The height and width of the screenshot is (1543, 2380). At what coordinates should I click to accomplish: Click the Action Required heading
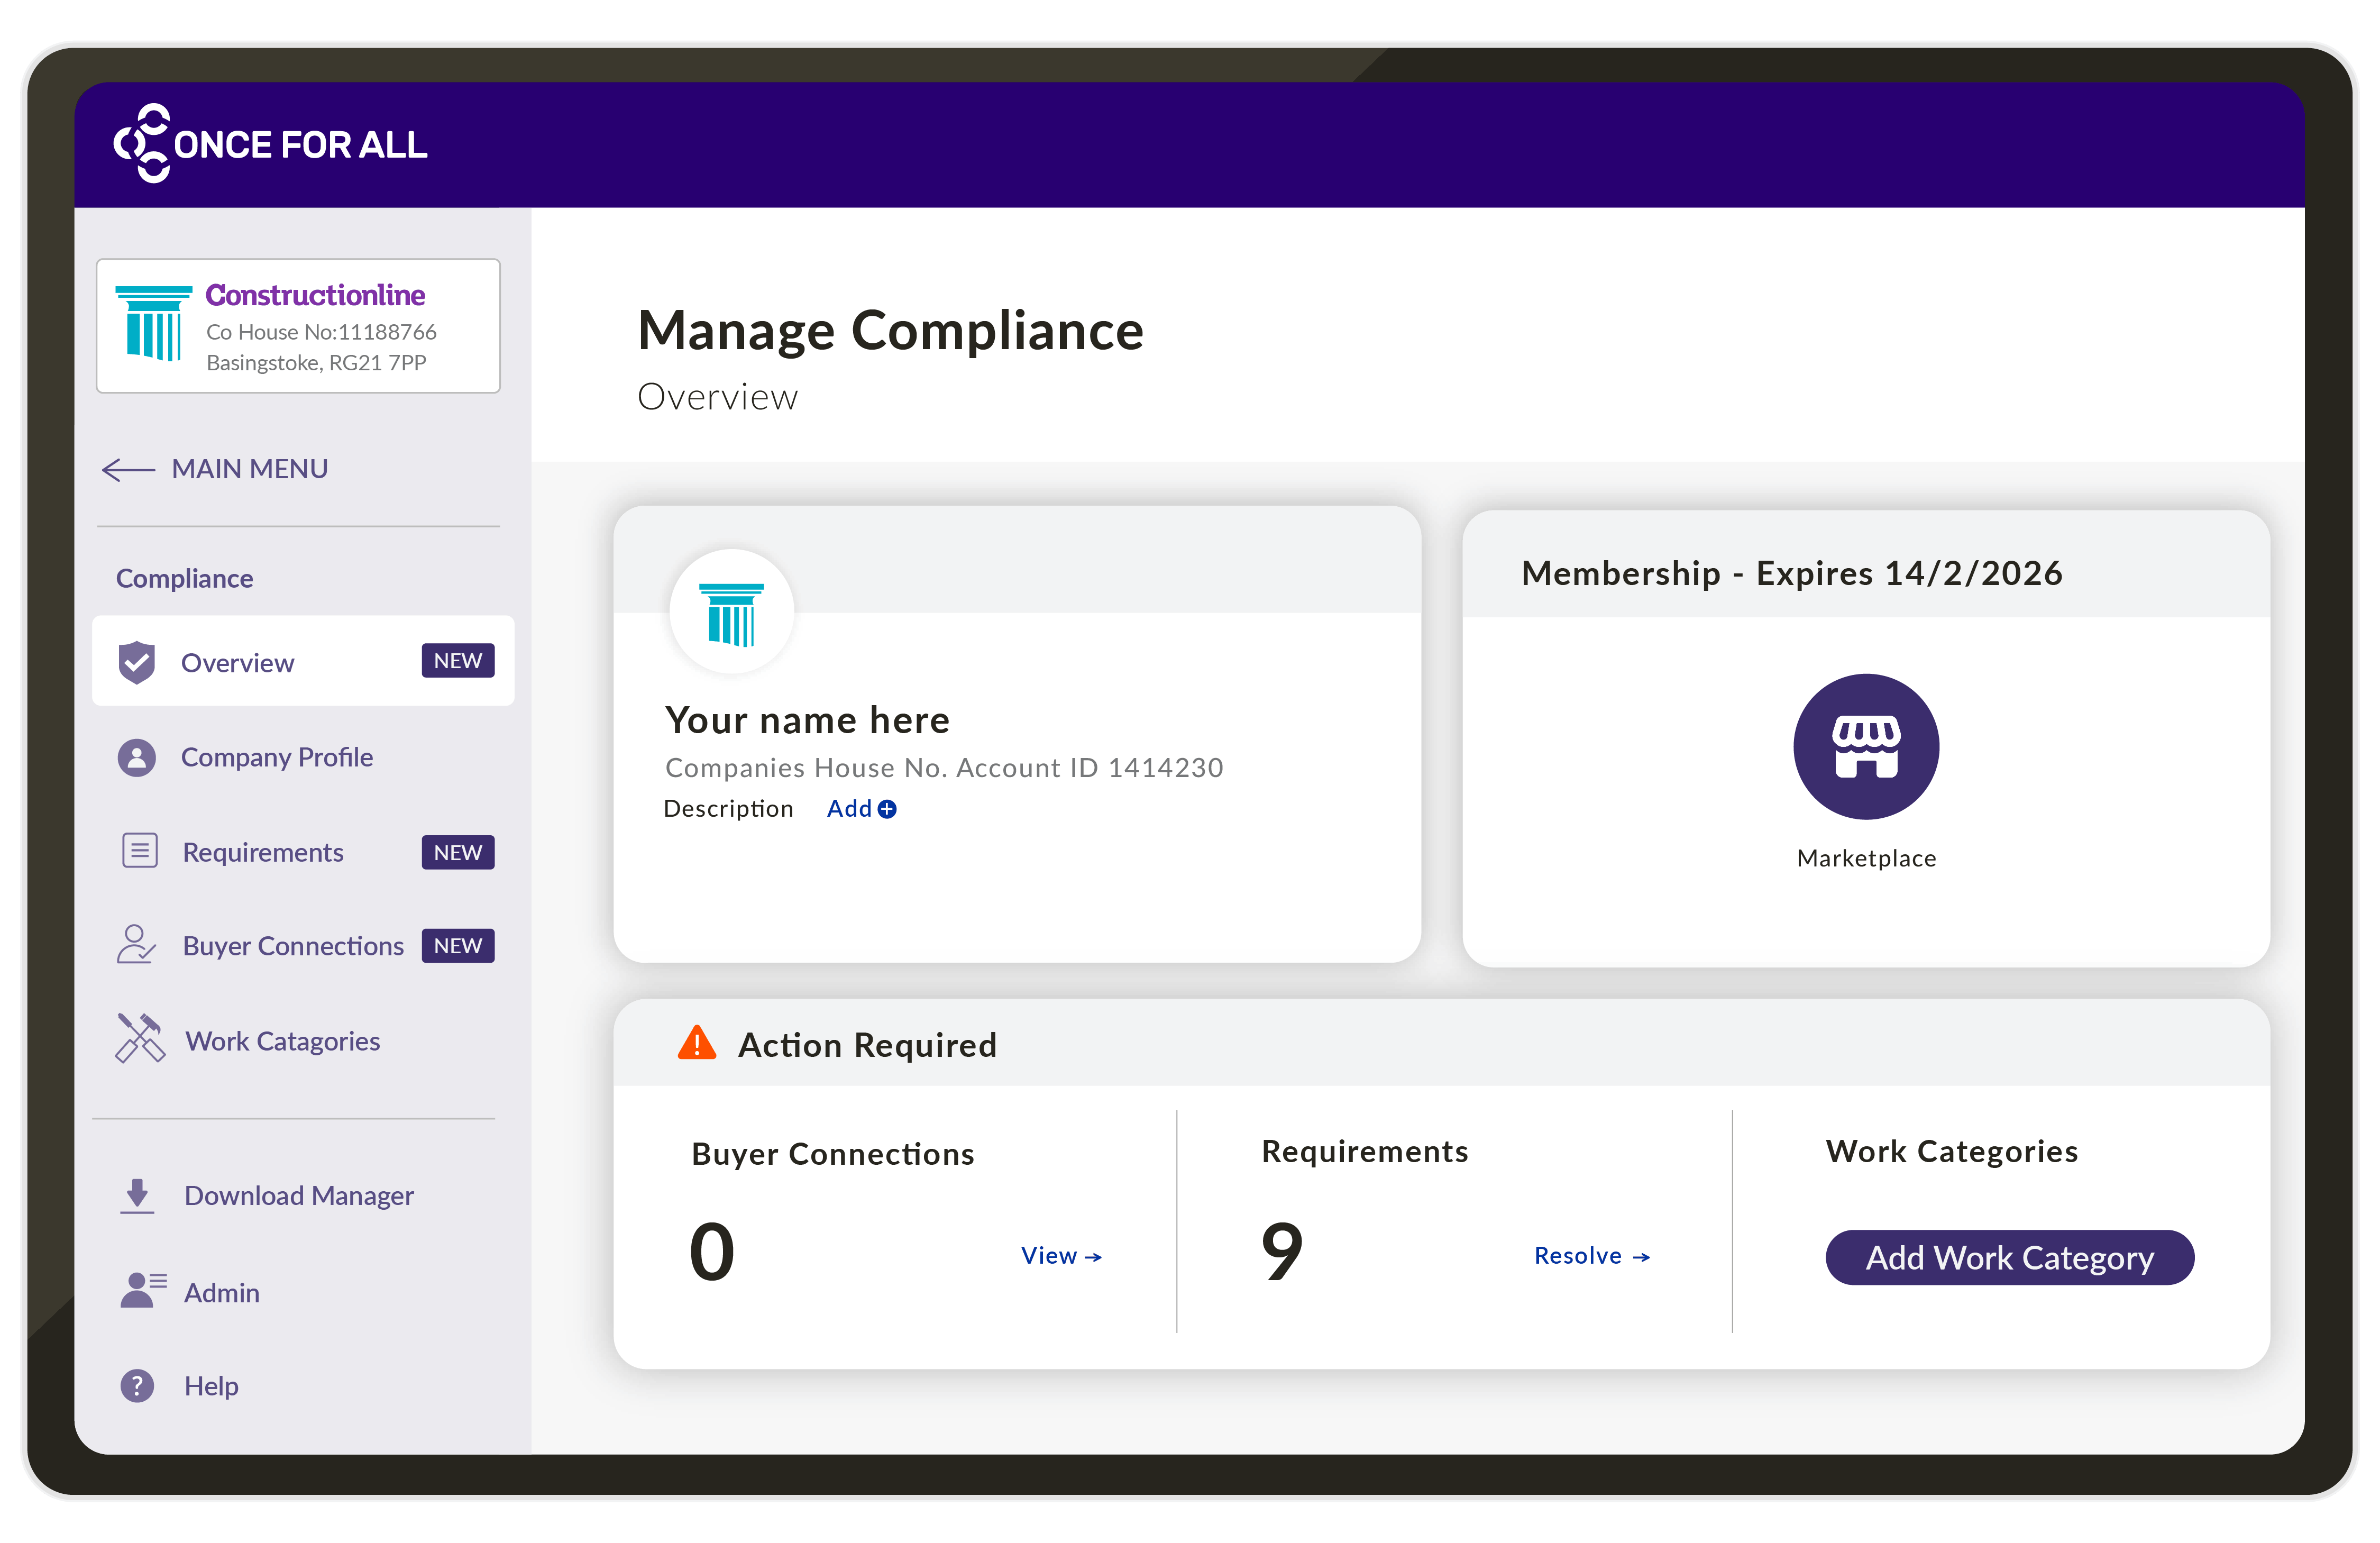click(x=867, y=1045)
